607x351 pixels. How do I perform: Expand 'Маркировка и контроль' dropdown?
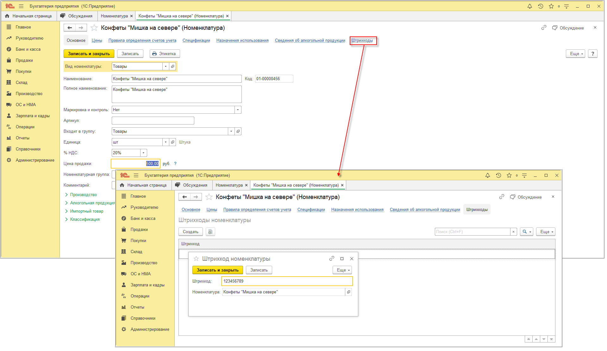pyautogui.click(x=238, y=110)
